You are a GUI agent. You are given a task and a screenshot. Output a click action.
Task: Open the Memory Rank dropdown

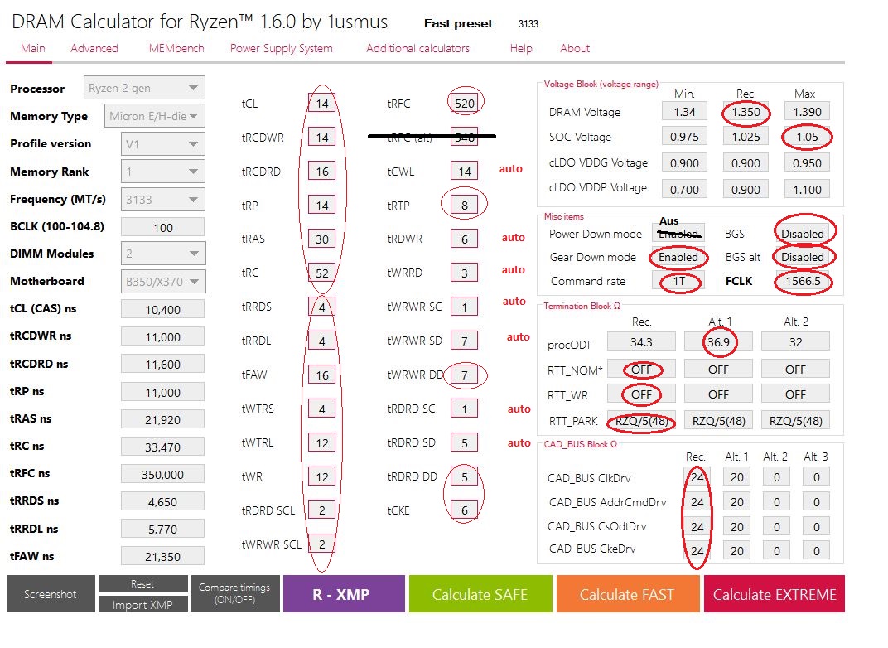(x=163, y=171)
